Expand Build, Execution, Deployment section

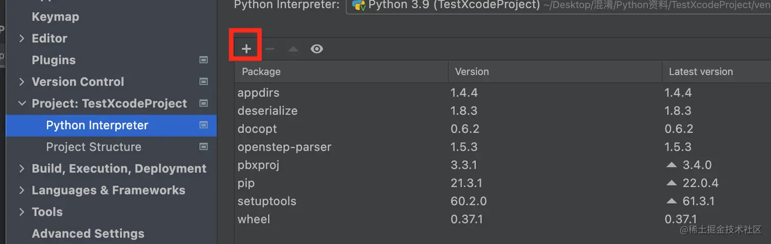21,168
